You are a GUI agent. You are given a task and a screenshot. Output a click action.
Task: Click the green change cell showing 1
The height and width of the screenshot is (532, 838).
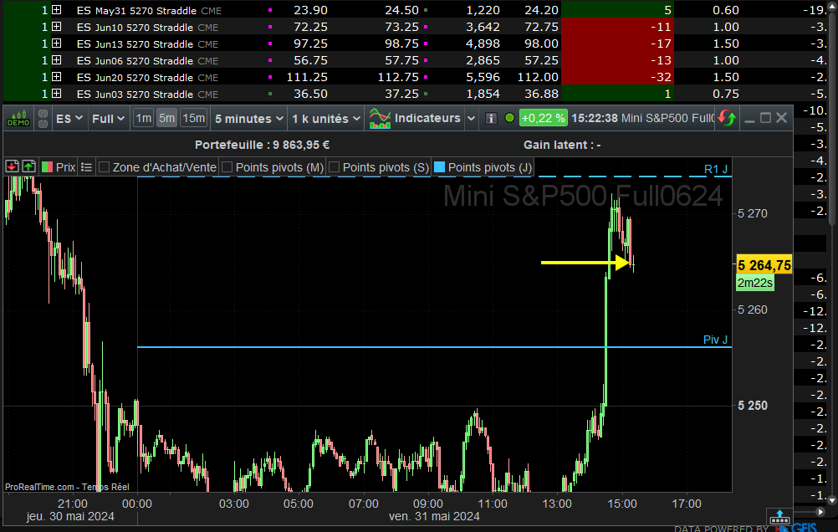617,94
